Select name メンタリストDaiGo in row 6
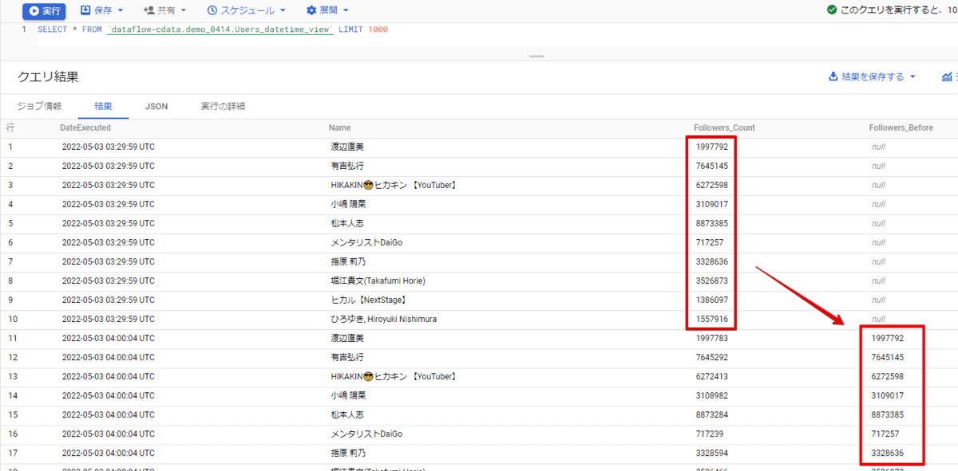Viewport: 958px width, 471px height. [x=366, y=242]
